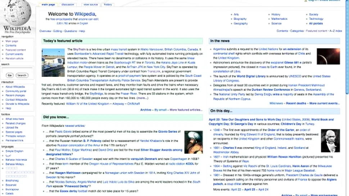Open the Biography portal link

click(x=240, y=19)
